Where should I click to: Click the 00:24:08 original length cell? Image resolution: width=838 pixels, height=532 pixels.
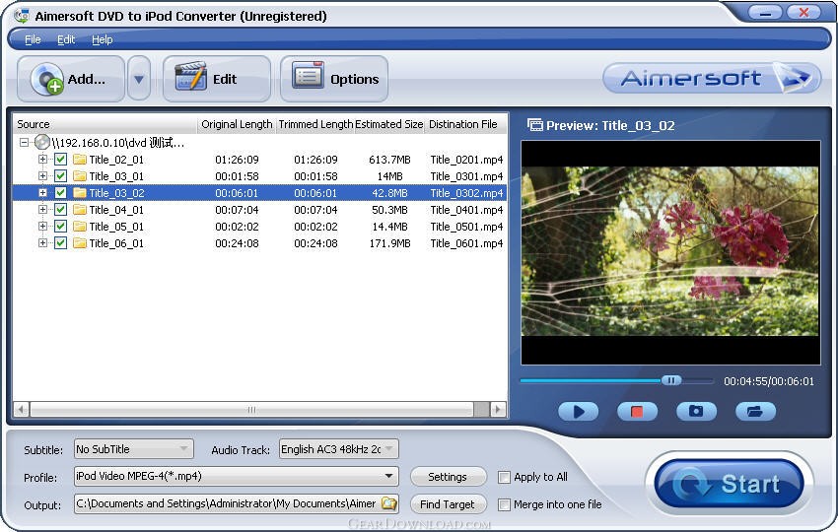point(237,243)
